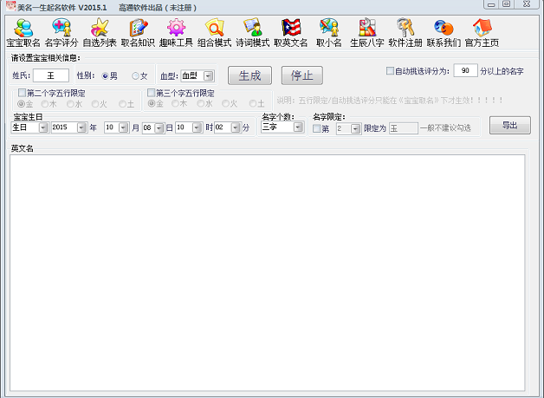Open the 取英文名 English name tool
The height and width of the screenshot is (398, 544).
(x=291, y=33)
